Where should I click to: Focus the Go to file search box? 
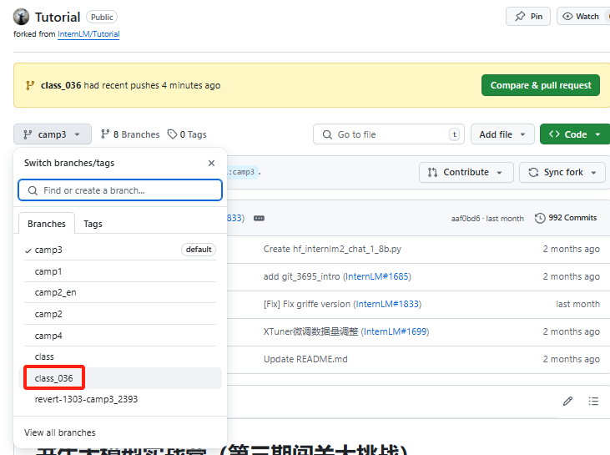[x=388, y=134]
